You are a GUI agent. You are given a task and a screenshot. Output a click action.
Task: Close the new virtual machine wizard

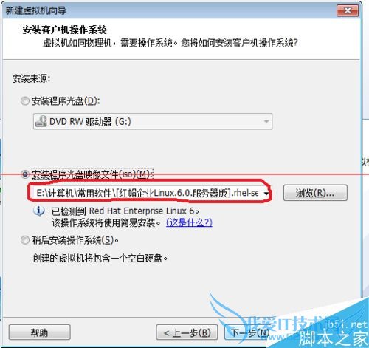(x=348, y=10)
